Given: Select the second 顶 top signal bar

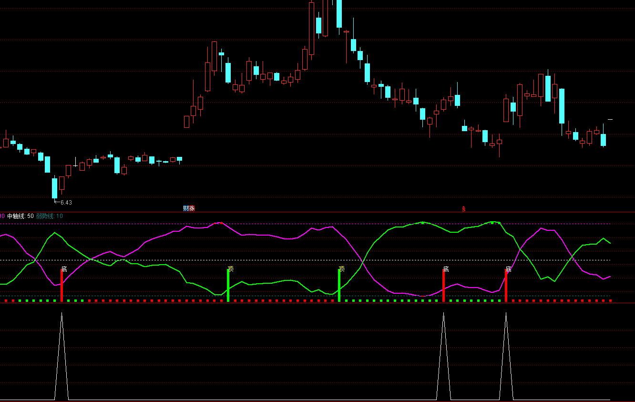Looking at the screenshot, I should coord(339,285).
